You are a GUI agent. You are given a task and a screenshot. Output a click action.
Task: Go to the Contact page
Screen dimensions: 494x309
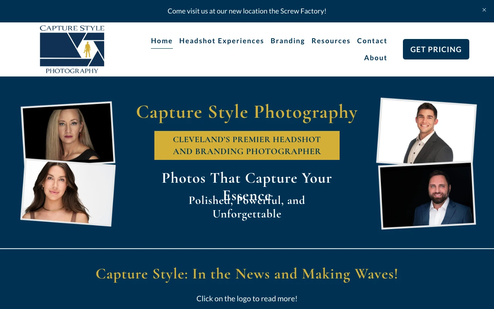[x=372, y=41]
